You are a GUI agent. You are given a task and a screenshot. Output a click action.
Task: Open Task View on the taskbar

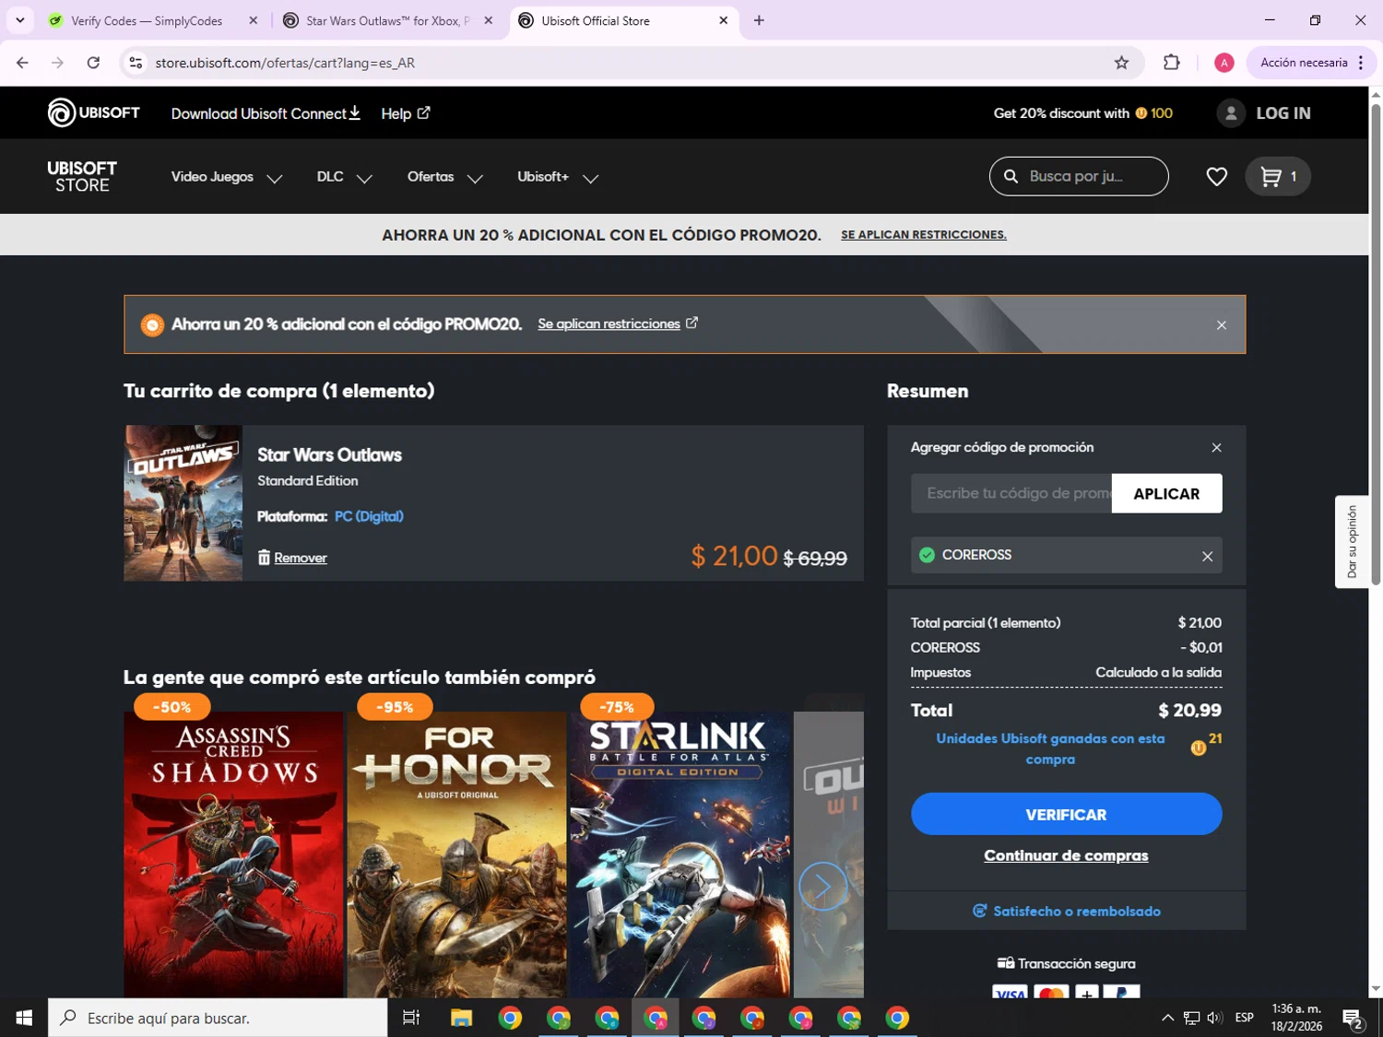tap(411, 1018)
